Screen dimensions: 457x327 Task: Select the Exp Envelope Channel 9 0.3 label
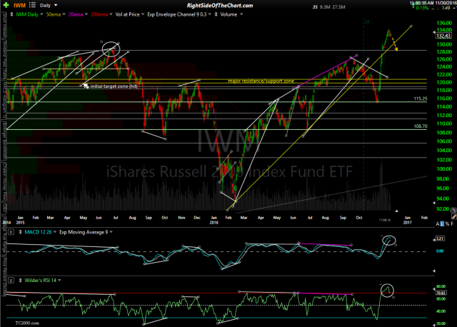coord(177,14)
